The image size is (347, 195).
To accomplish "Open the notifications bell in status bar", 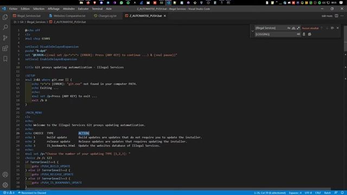I will (x=342, y=193).
